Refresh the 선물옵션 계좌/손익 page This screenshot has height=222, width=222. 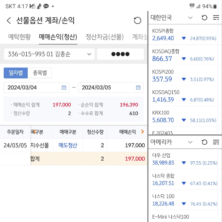(137, 21)
